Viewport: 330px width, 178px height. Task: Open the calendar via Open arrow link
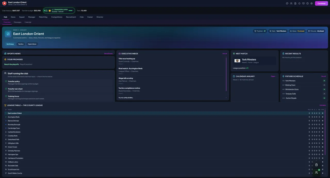coord(274,76)
